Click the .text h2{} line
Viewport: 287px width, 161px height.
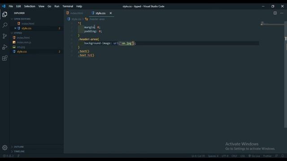[x=86, y=55]
